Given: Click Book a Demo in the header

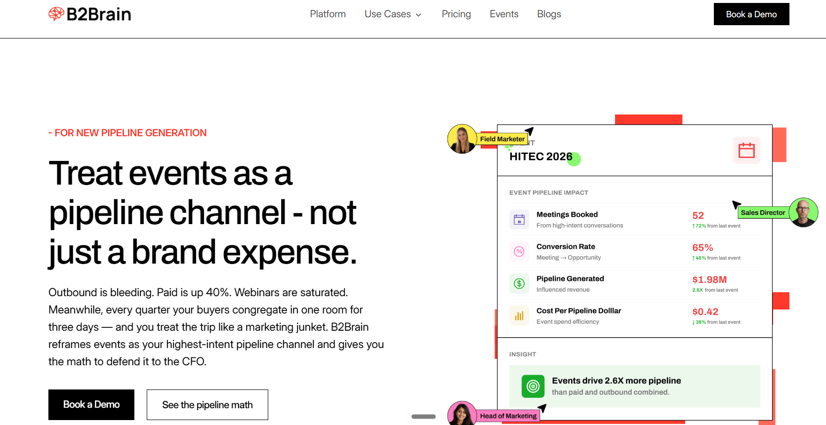Looking at the screenshot, I should pyautogui.click(x=751, y=14).
